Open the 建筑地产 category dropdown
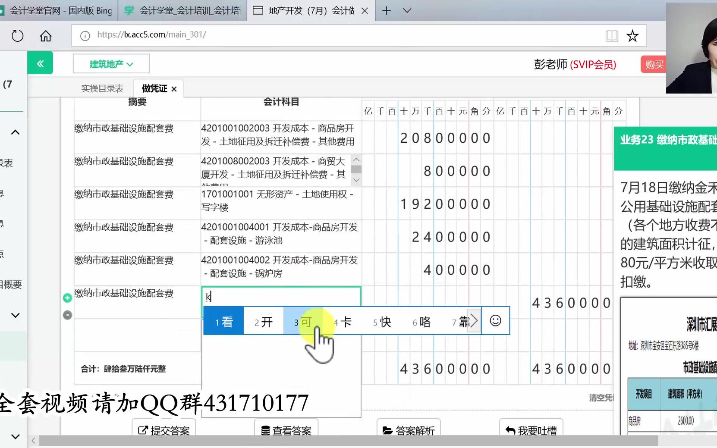This screenshot has height=448, width=717. coord(111,63)
